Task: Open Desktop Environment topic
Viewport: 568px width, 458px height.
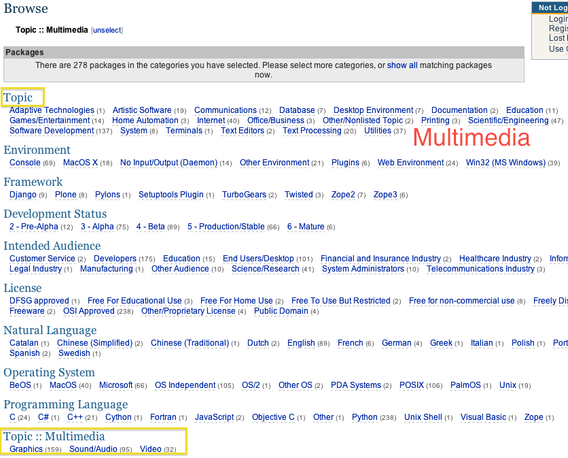Action: click(373, 110)
